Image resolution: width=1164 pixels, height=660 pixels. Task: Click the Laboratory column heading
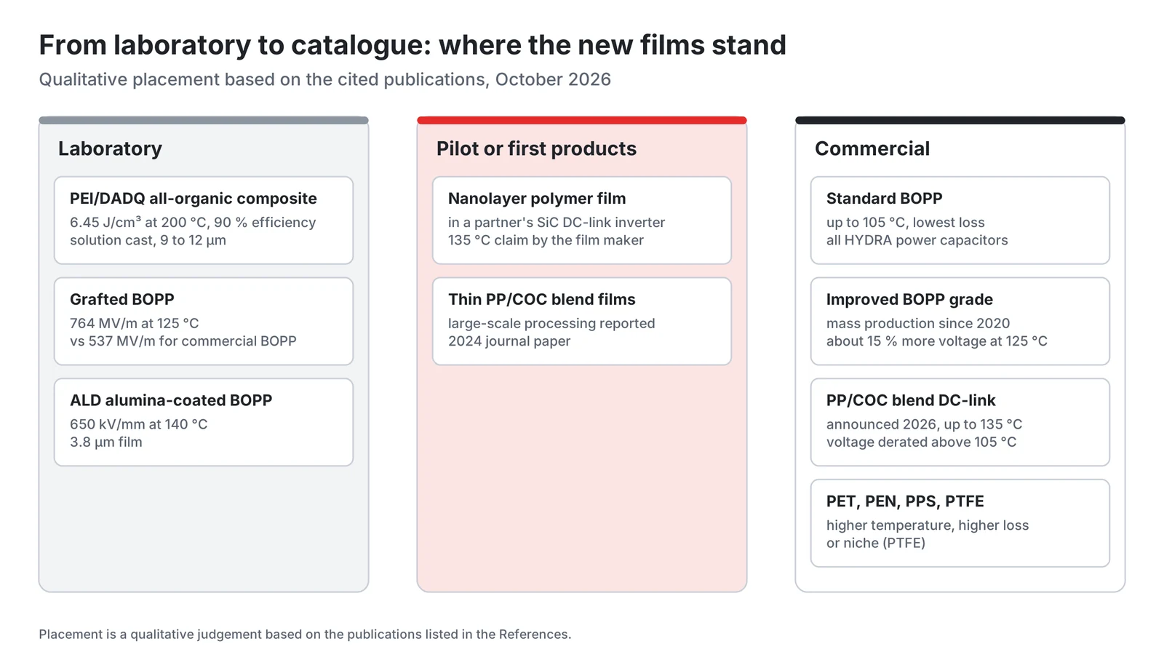[x=110, y=148]
